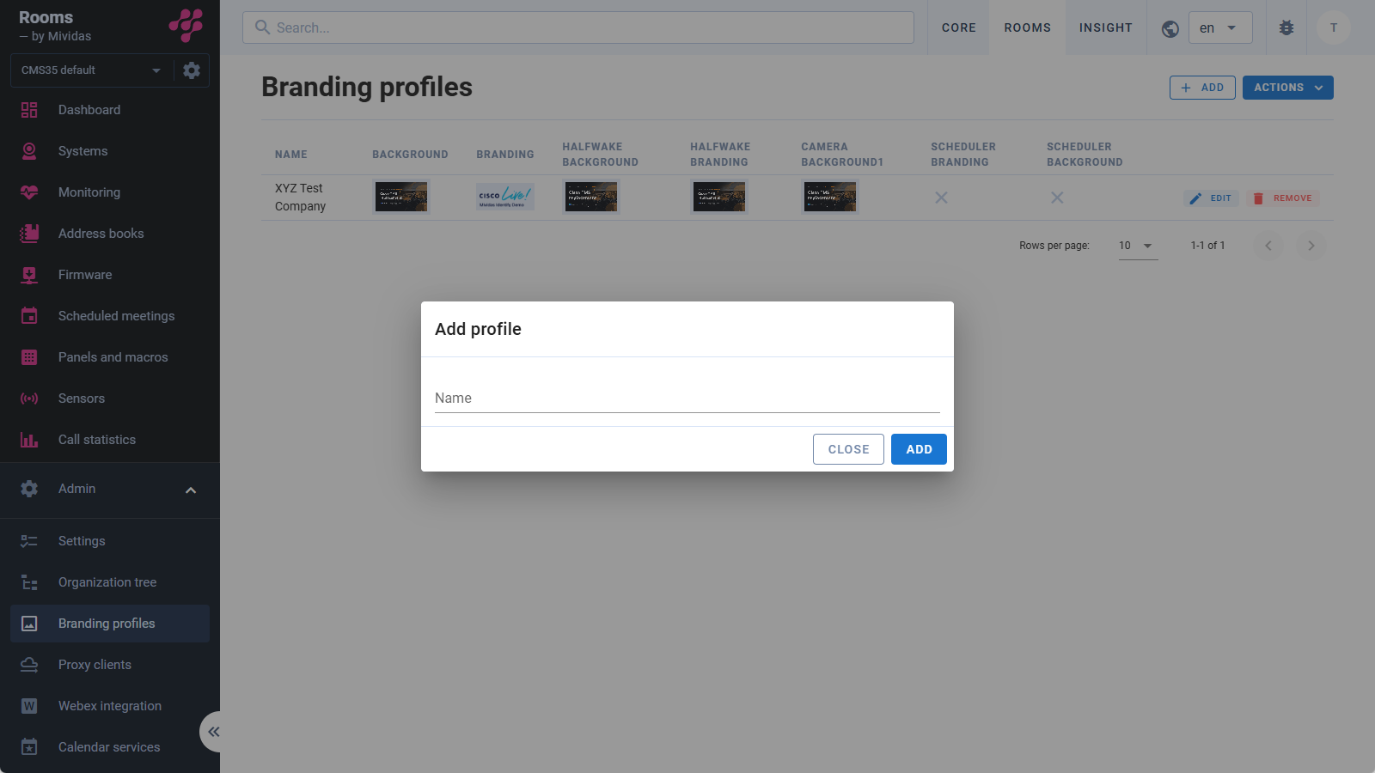Click the gear icon beside CMS35 default

[192, 70]
